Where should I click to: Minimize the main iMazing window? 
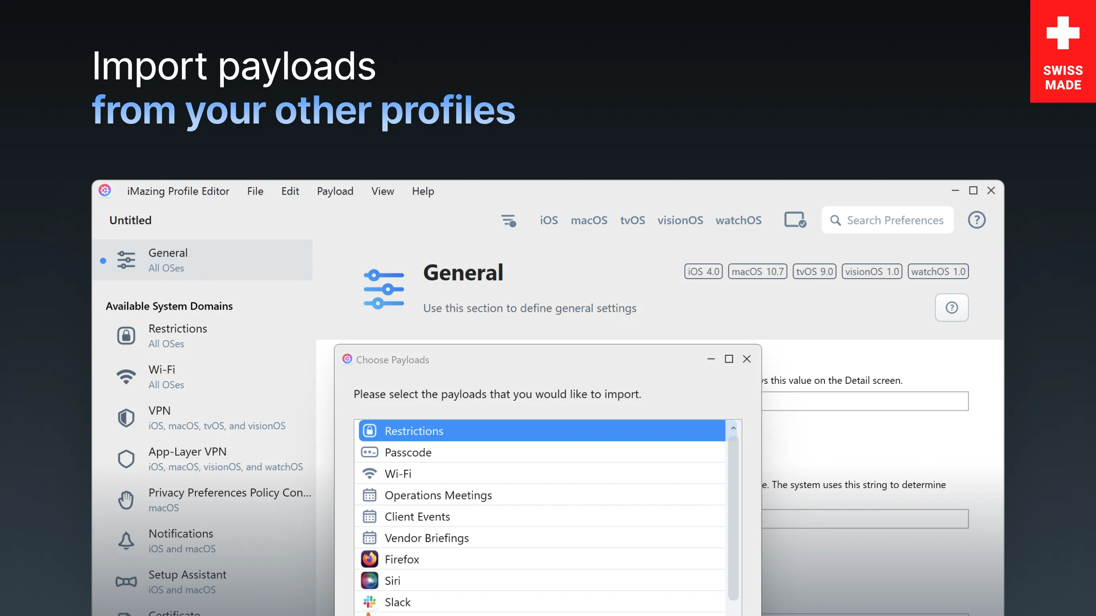pyautogui.click(x=955, y=190)
